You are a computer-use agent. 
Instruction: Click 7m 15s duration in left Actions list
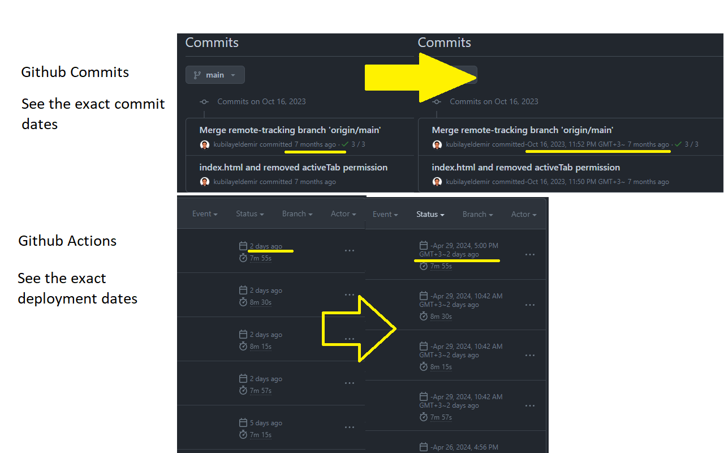pyautogui.click(x=261, y=435)
